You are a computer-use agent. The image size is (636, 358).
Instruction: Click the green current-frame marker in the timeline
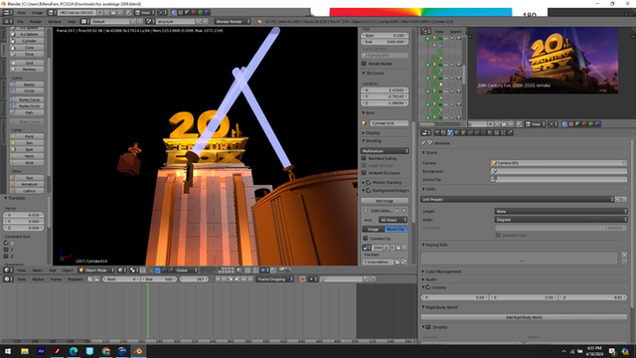click(148, 311)
